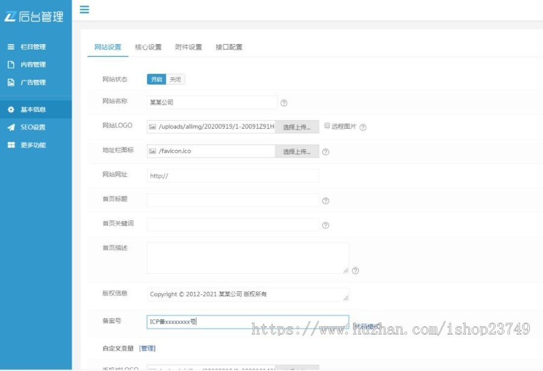Click the 首页标题 input field
This screenshot has width=543, height=371.
tap(233, 200)
